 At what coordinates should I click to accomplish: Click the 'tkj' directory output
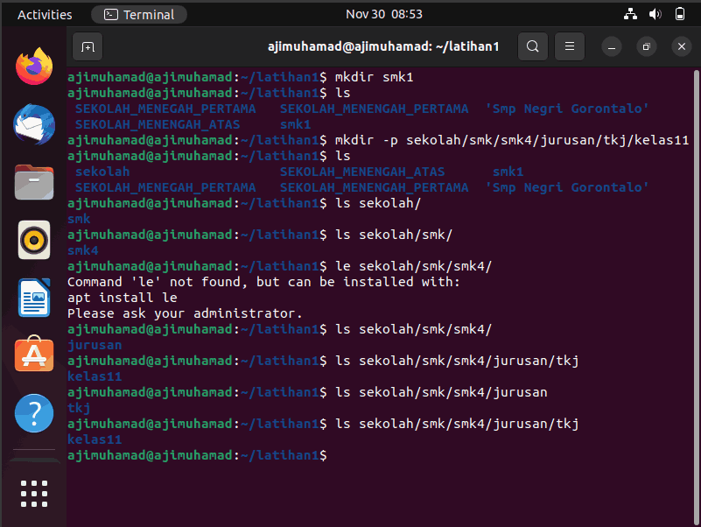(x=79, y=408)
